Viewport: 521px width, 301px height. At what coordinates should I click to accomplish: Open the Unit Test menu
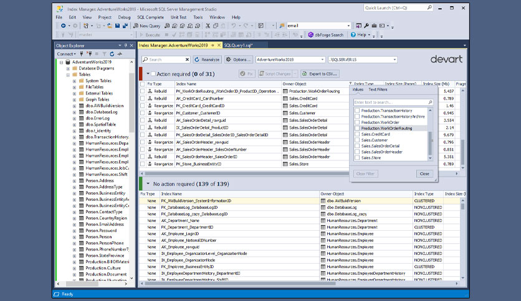(x=178, y=17)
